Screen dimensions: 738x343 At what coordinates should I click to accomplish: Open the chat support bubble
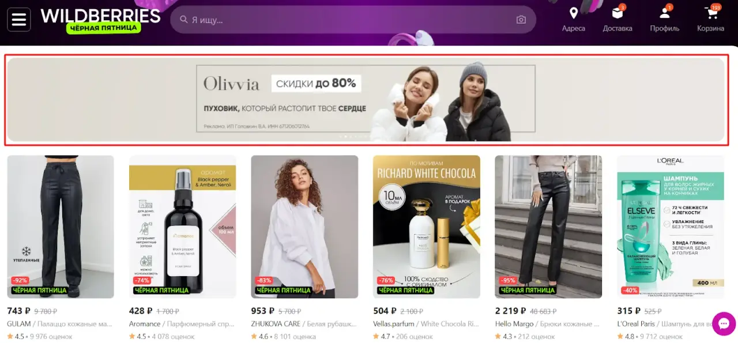tap(724, 323)
